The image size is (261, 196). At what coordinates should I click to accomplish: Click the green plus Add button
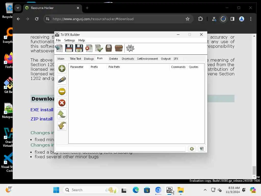pos(62,68)
